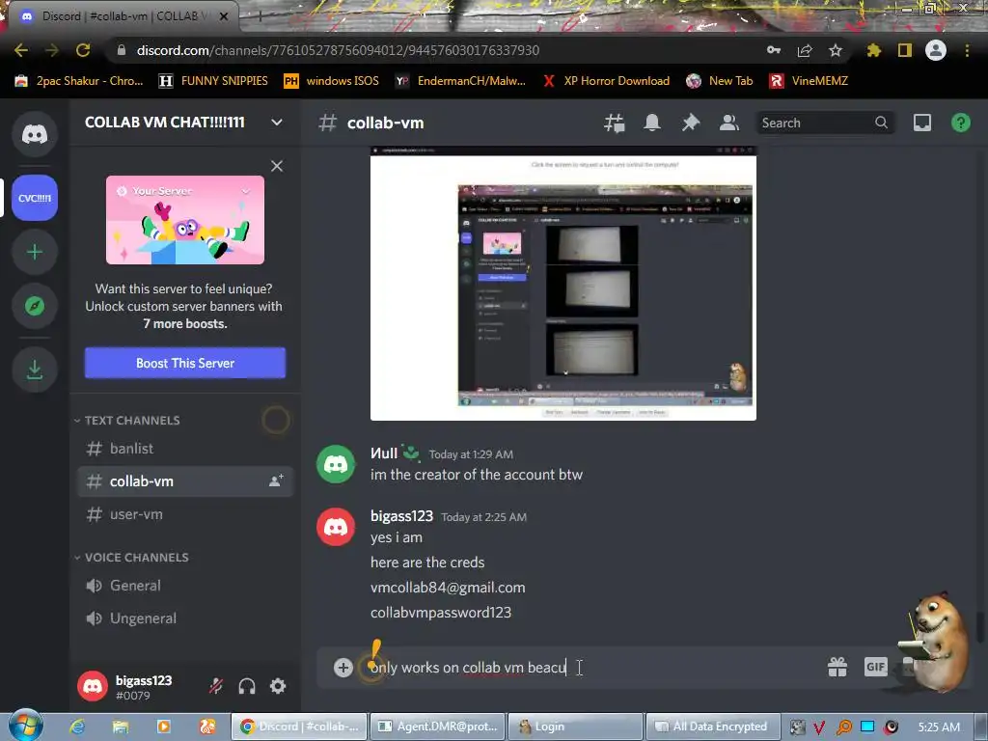The width and height of the screenshot is (988, 741).
Task: Expand COLLAB VM CHAT server dropdown menu
Action: point(277,123)
